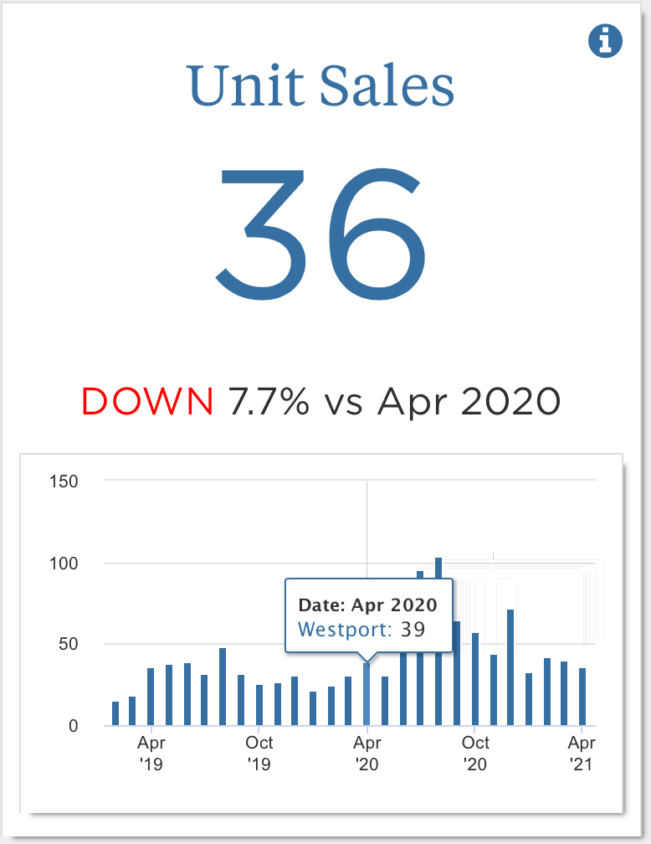Viewport: 651px width, 844px height.
Task: Click the Apr '19 x-axis label
Action: [151, 753]
